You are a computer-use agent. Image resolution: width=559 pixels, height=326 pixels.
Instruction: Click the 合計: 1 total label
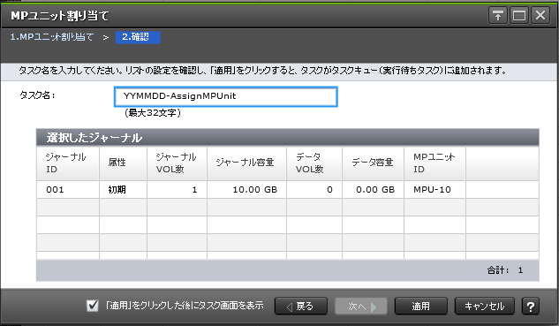click(x=505, y=270)
